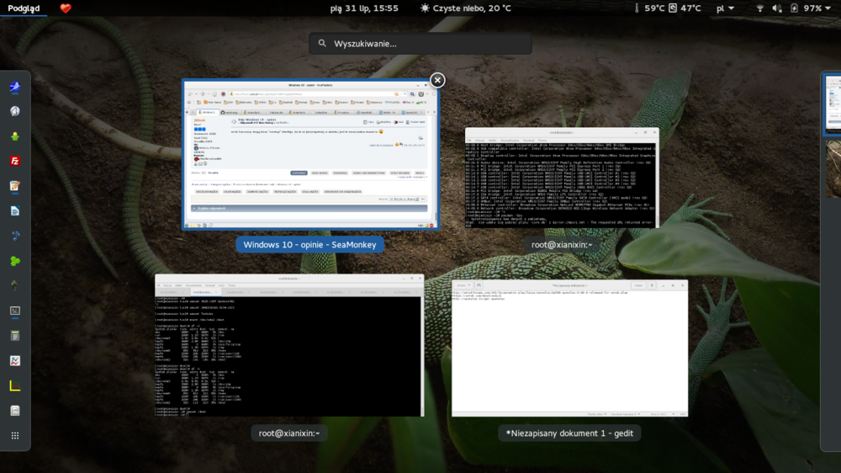Image resolution: width=841 pixels, height=473 pixels.
Task: Launch SeaMonkey from the dock
Action: click(x=15, y=87)
